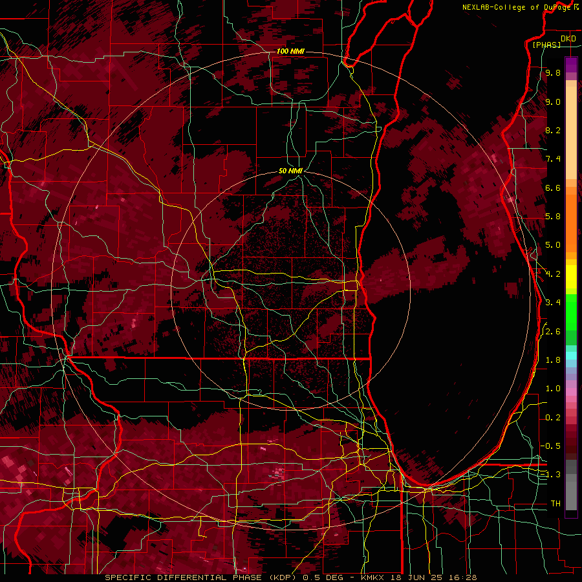Screen dimensions: 582x582
Task: Click the NEXLAB-College of DuPage label
Action: [x=517, y=7]
